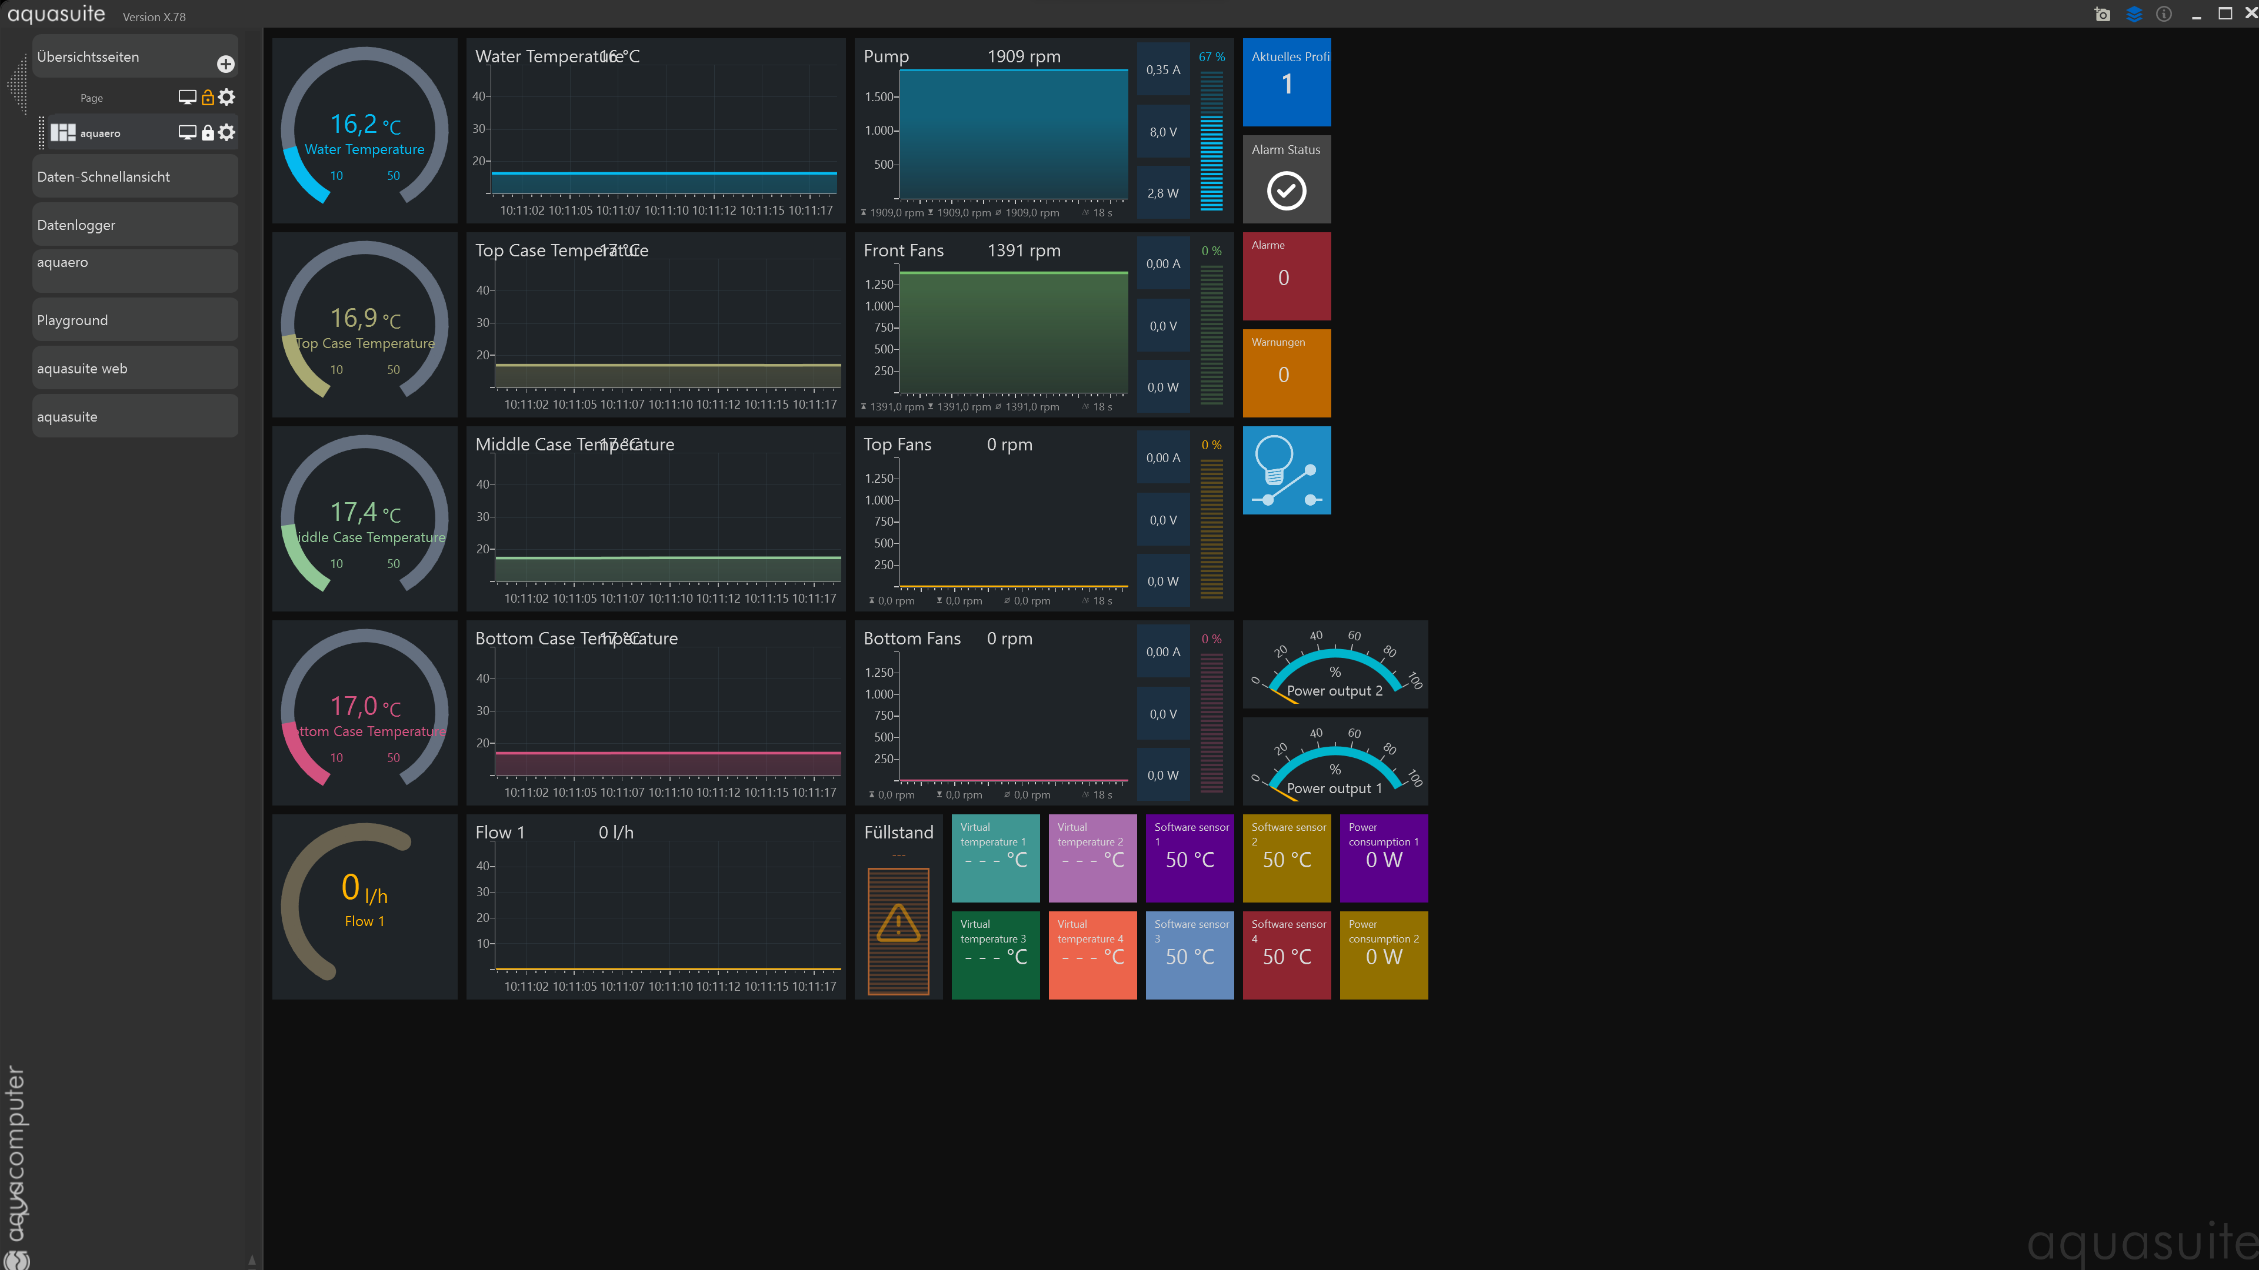The image size is (2259, 1270).
Task: Toggle the orange unlock icon on Page row
Action: click(208, 97)
